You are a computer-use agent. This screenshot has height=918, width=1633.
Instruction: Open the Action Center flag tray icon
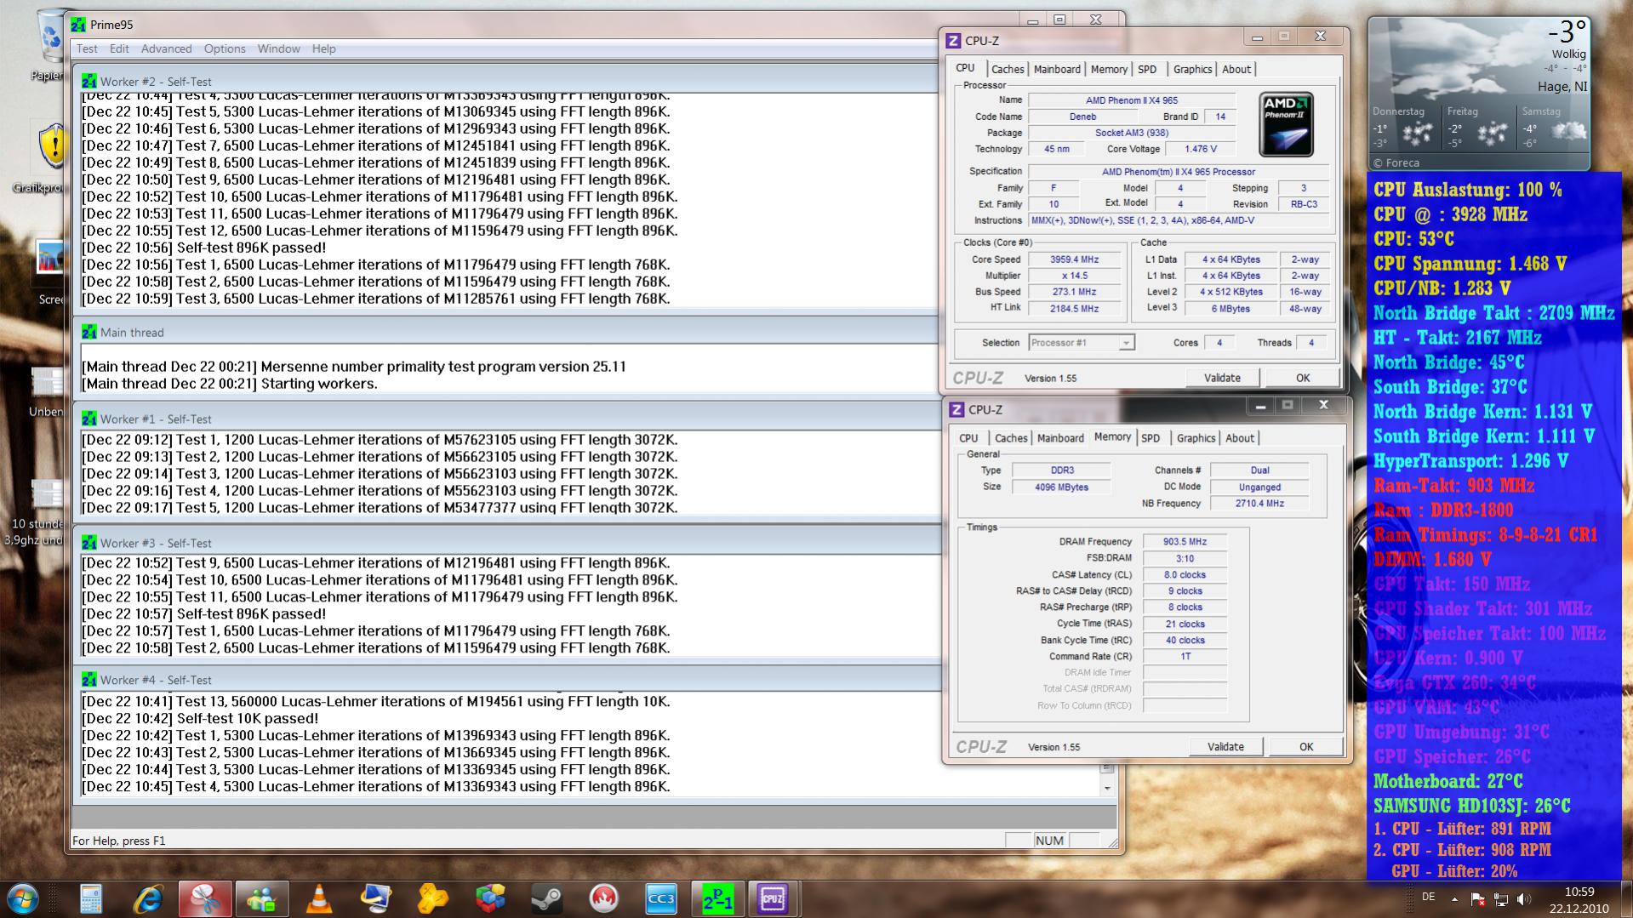pyautogui.click(x=1477, y=898)
